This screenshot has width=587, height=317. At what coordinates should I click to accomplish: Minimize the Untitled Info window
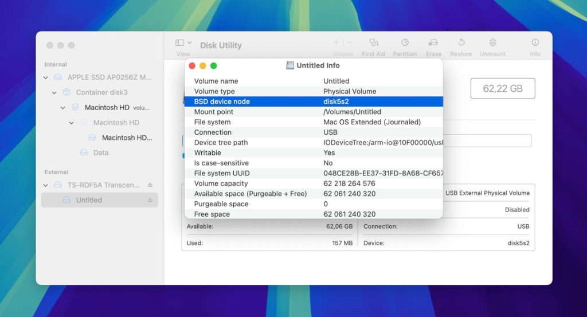point(203,66)
